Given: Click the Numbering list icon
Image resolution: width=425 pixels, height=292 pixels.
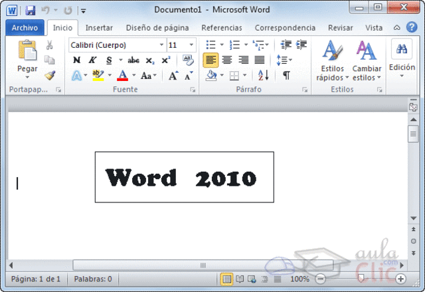Looking at the screenshot, I should click(234, 44).
